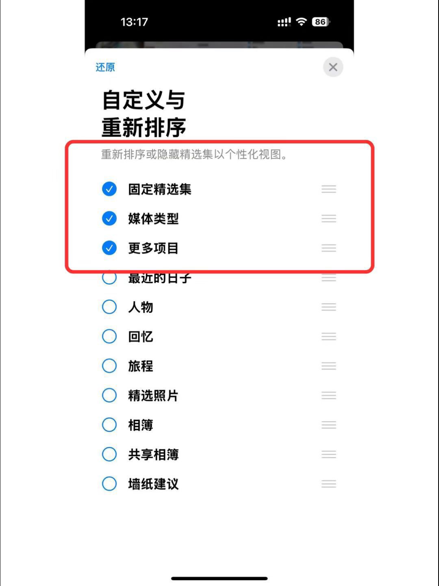Uncheck 固定精选集 checkmark
Viewport: 439px width, 586px height.
[x=109, y=189]
